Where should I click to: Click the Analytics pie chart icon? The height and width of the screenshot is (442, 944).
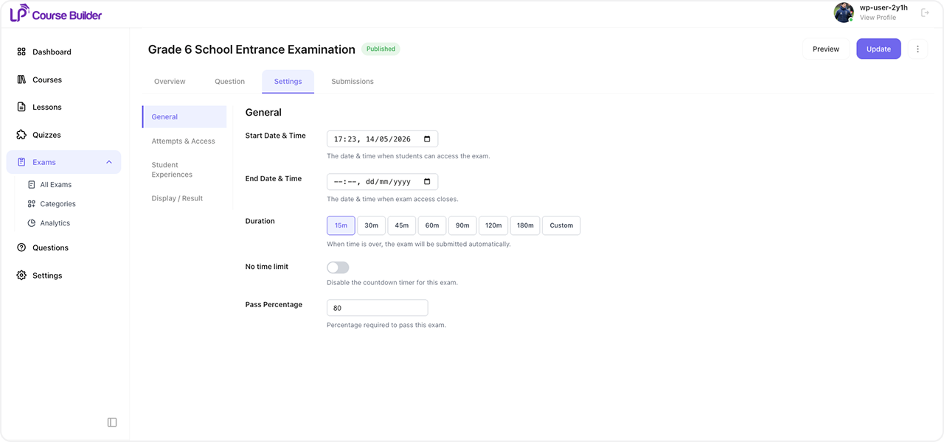pyautogui.click(x=32, y=223)
